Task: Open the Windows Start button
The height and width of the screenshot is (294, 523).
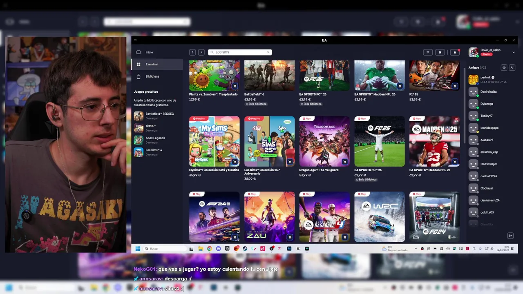Action: coord(138,249)
